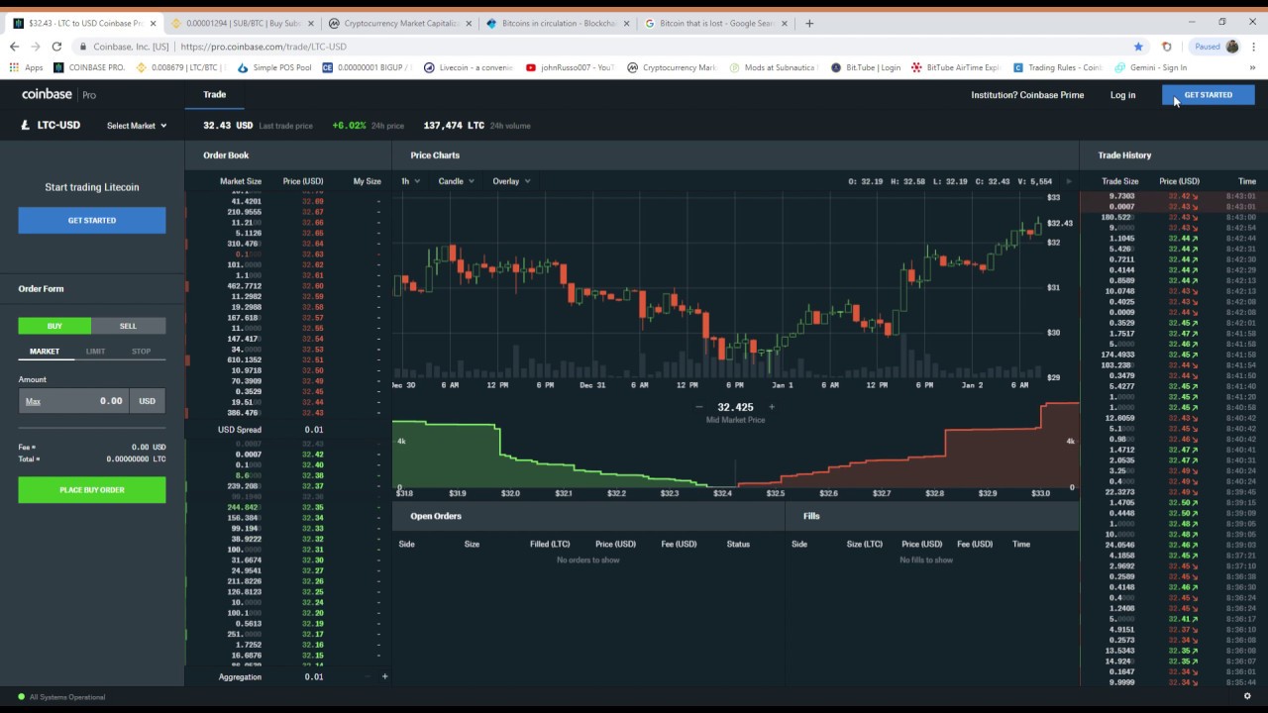Increase order book aggregation with plus icon
Screen dimensions: 1268x713
384,676
